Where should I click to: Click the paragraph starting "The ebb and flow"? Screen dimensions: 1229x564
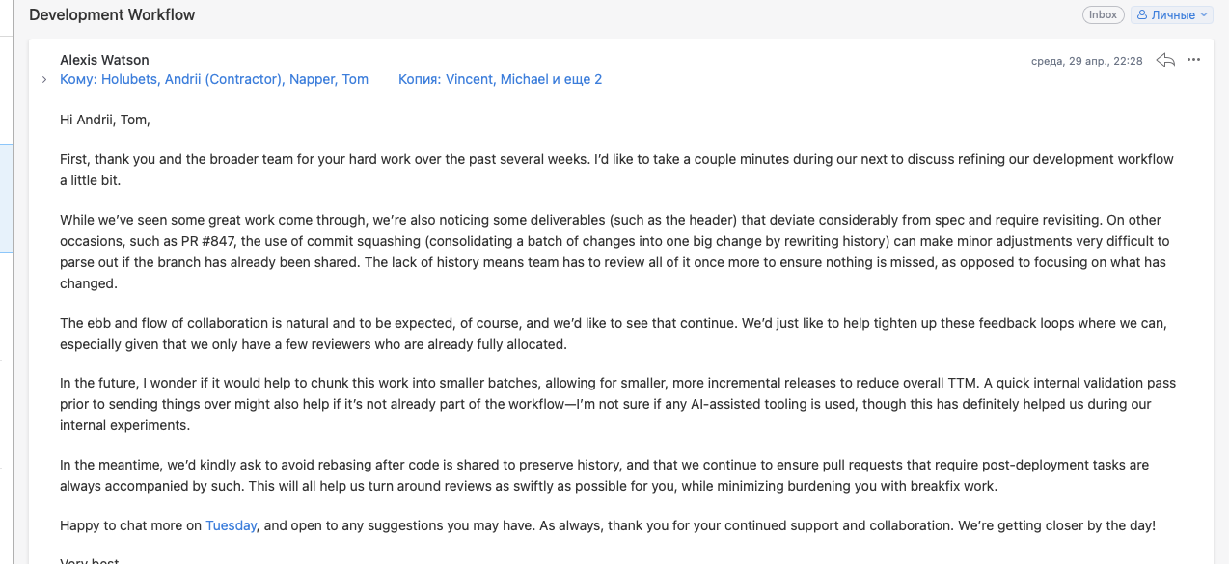click(619, 333)
